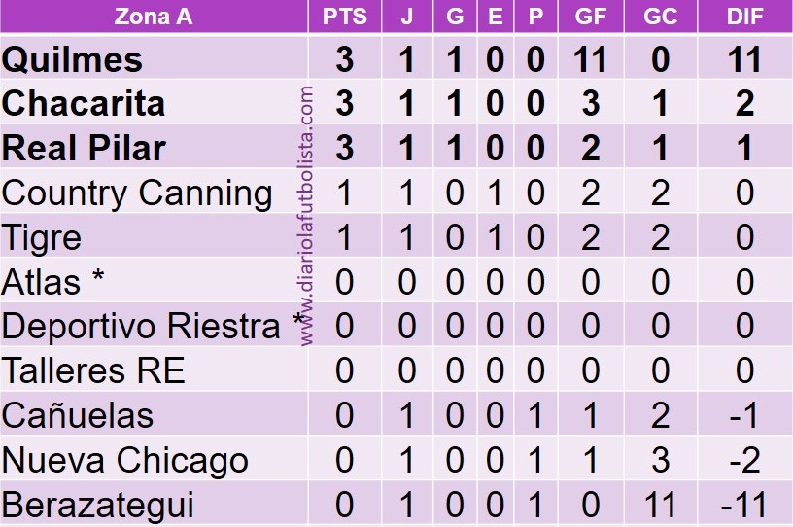This screenshot has height=527, width=793.
Task: Click the Zona A header cell
Action: tap(153, 17)
